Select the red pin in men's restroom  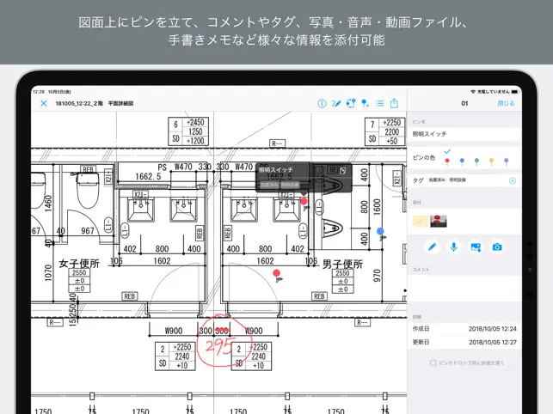point(277,275)
